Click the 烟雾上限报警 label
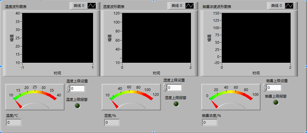The image size is (307, 133). (276, 96)
